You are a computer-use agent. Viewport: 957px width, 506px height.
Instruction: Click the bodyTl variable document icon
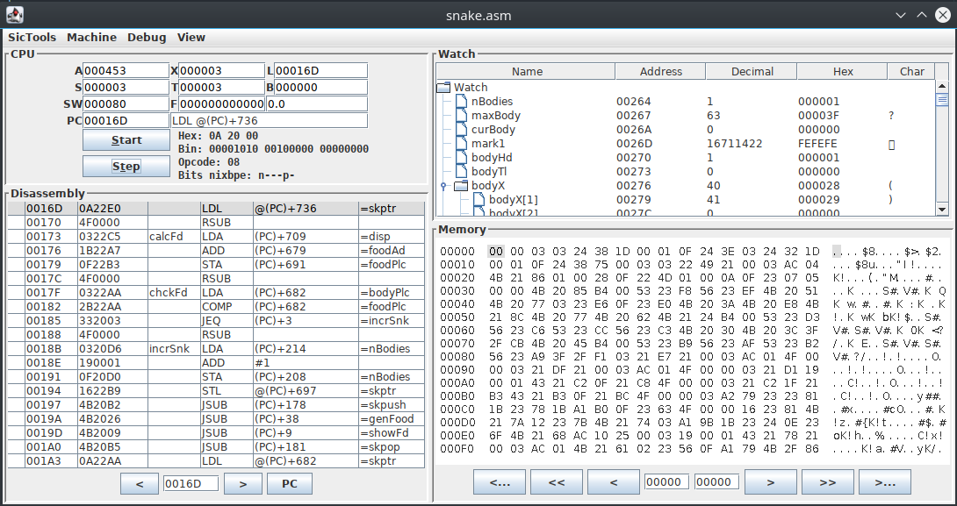click(x=461, y=171)
